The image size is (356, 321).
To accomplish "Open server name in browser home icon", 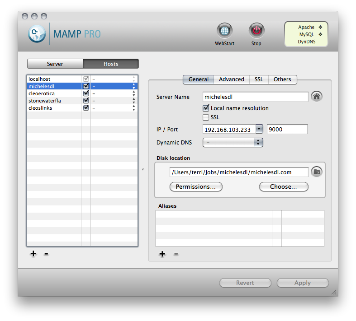I will click(x=317, y=97).
